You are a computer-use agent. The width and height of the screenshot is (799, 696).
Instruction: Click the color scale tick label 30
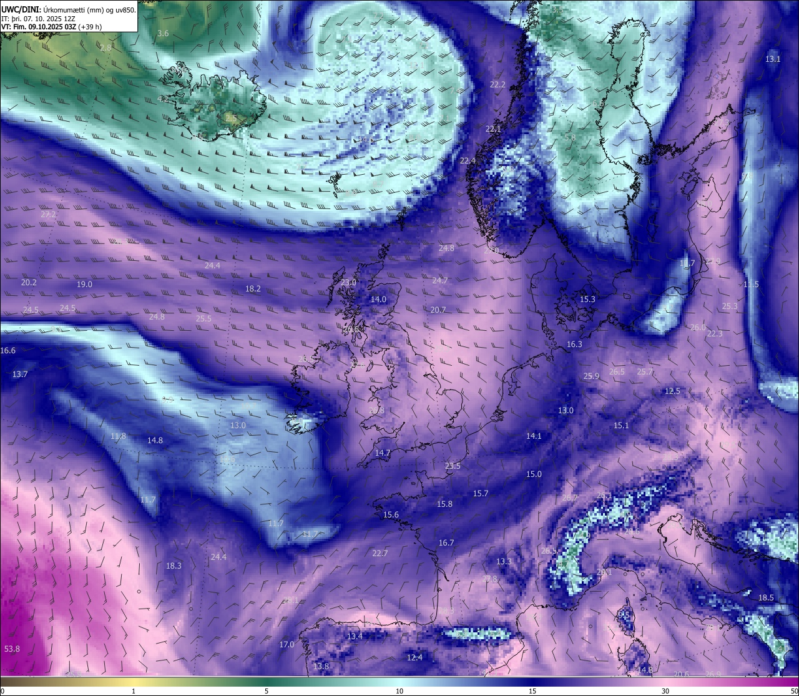pyautogui.click(x=665, y=690)
